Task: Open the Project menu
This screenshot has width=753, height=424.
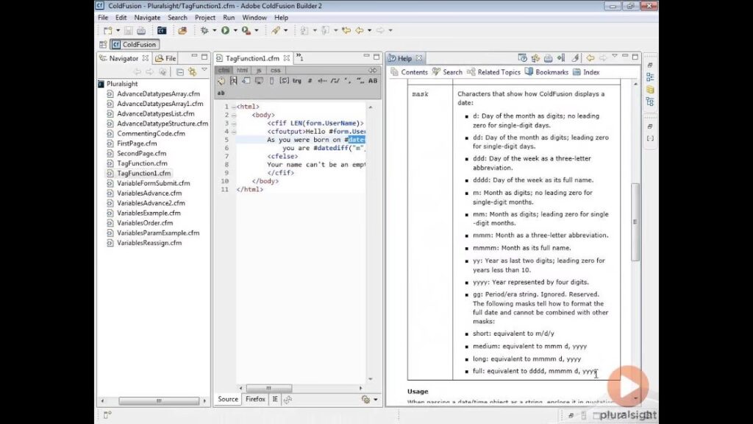Action: (x=205, y=18)
